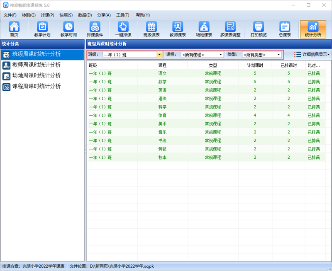Maximize the application window
The image size is (332, 271).
(x=308, y=5)
